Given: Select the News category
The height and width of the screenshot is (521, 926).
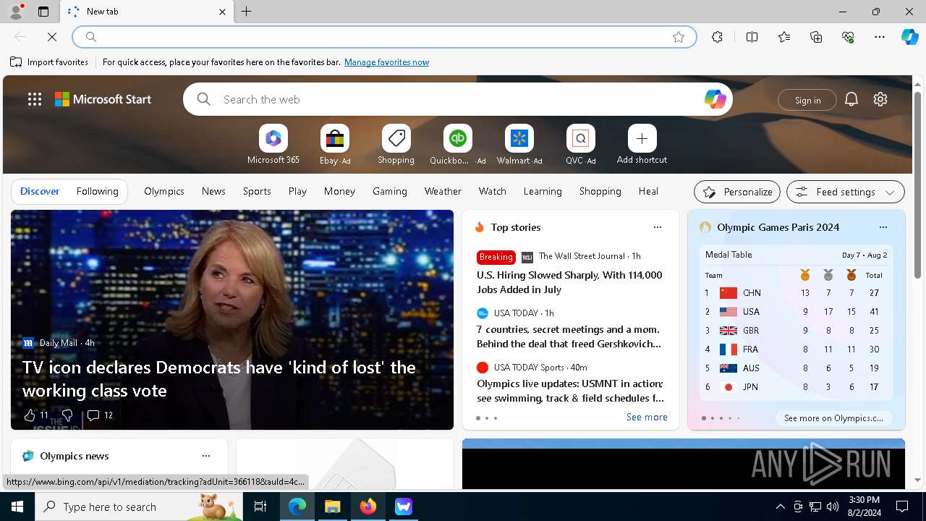Looking at the screenshot, I should (x=213, y=191).
